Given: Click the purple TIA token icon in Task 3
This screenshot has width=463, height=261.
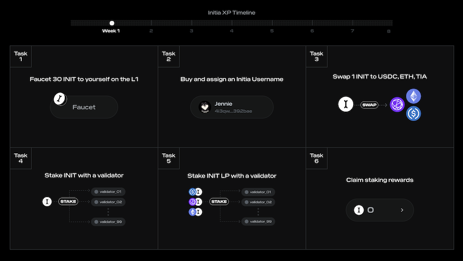Looking at the screenshot, I should 397,105.
